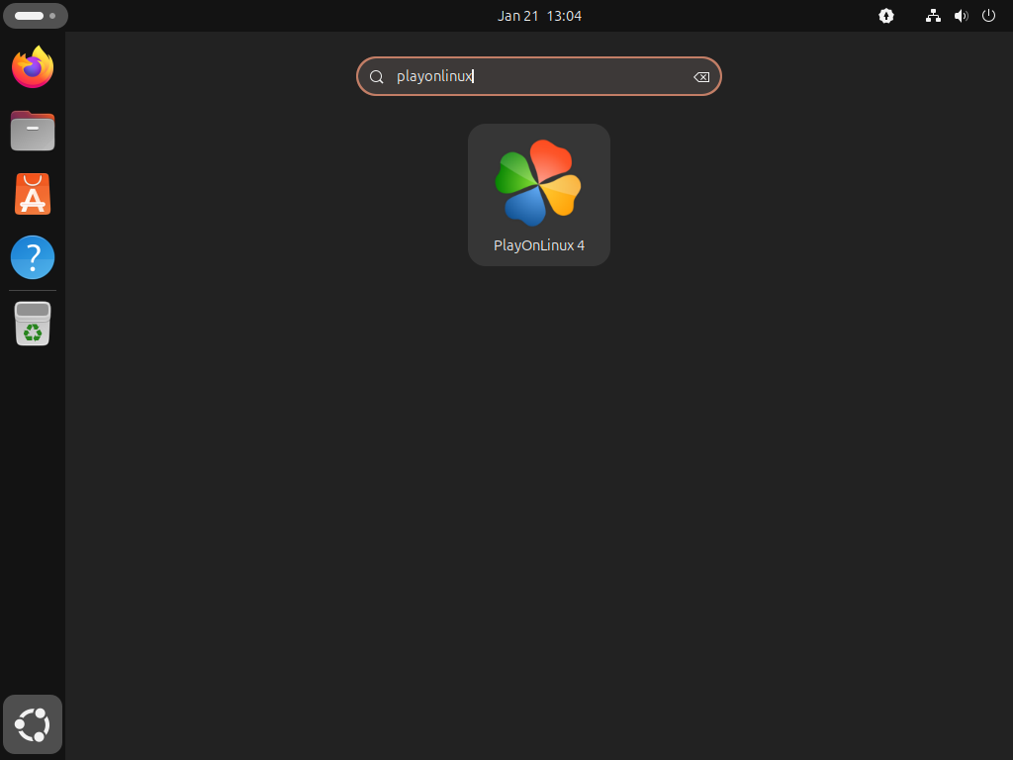Viewport: 1013px width, 760px height.
Task: Click the Activities workspace indicator
Action: click(36, 16)
